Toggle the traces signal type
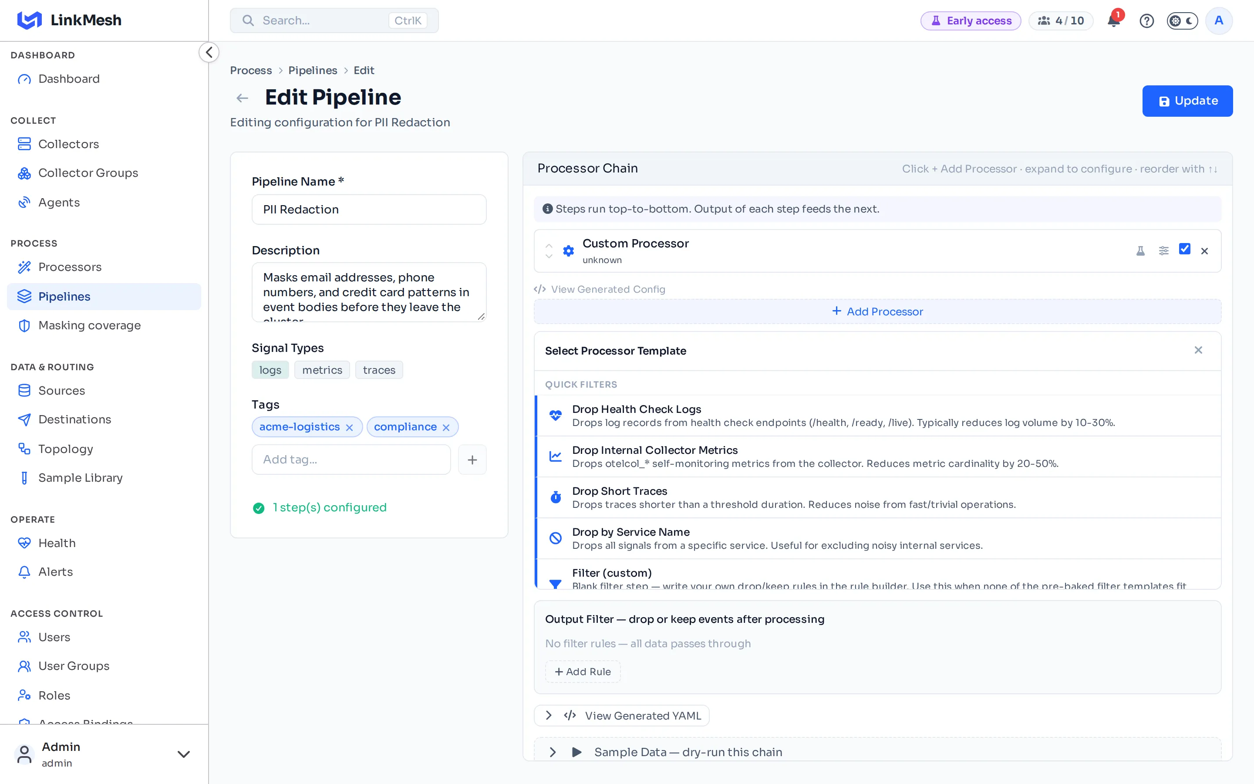1254x784 pixels. pos(379,370)
